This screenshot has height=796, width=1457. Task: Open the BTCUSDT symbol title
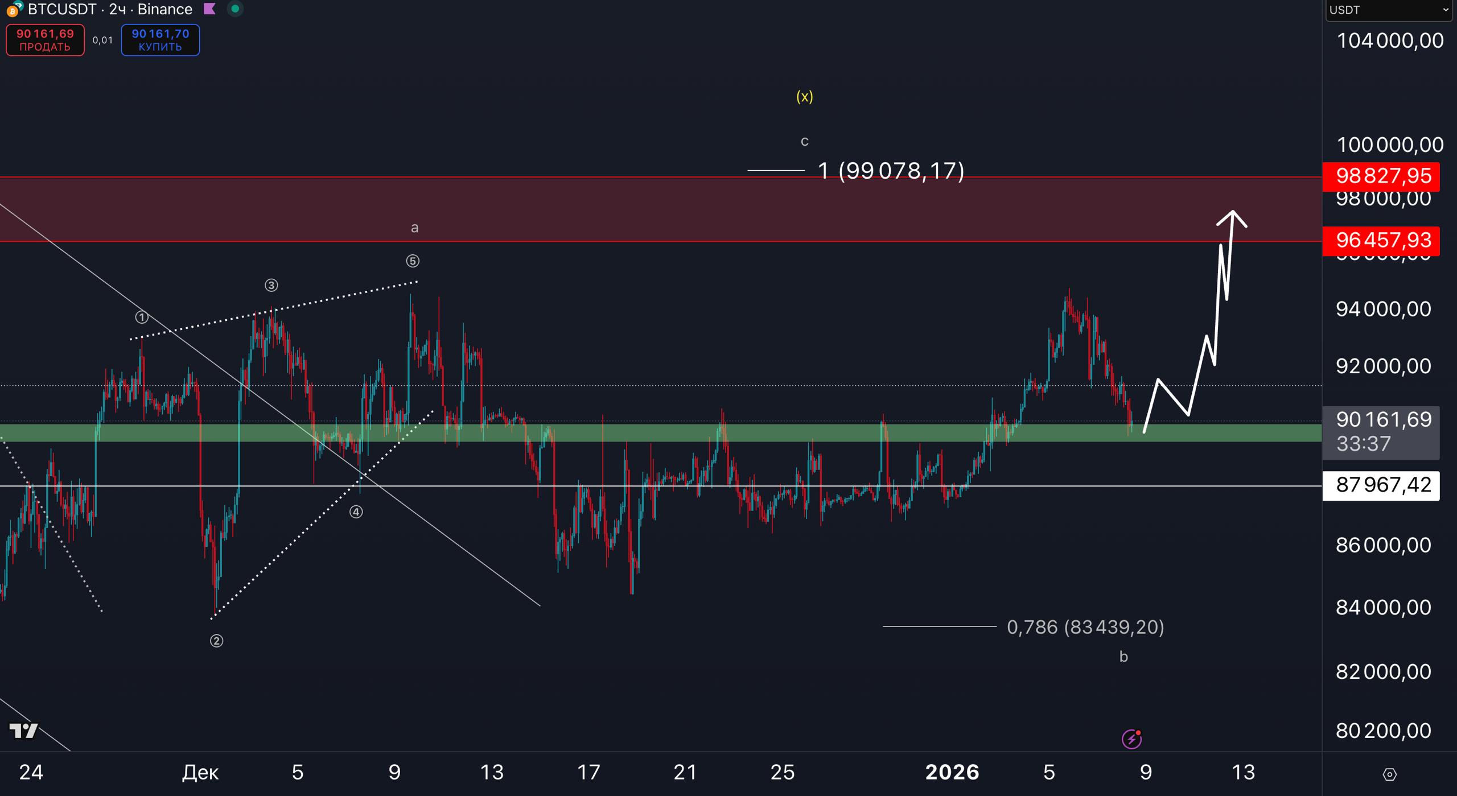coord(61,9)
